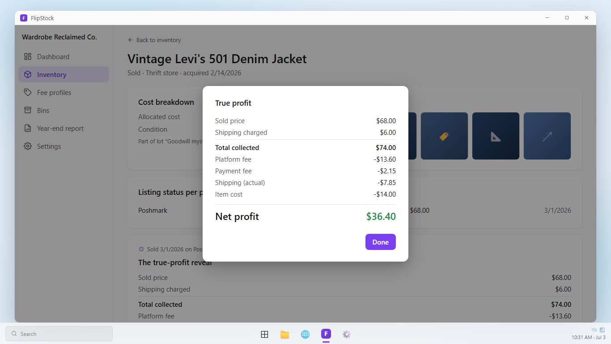Click the sparkle icon beside Sold 3/1/2026
The image size is (611, 344).
click(x=141, y=249)
